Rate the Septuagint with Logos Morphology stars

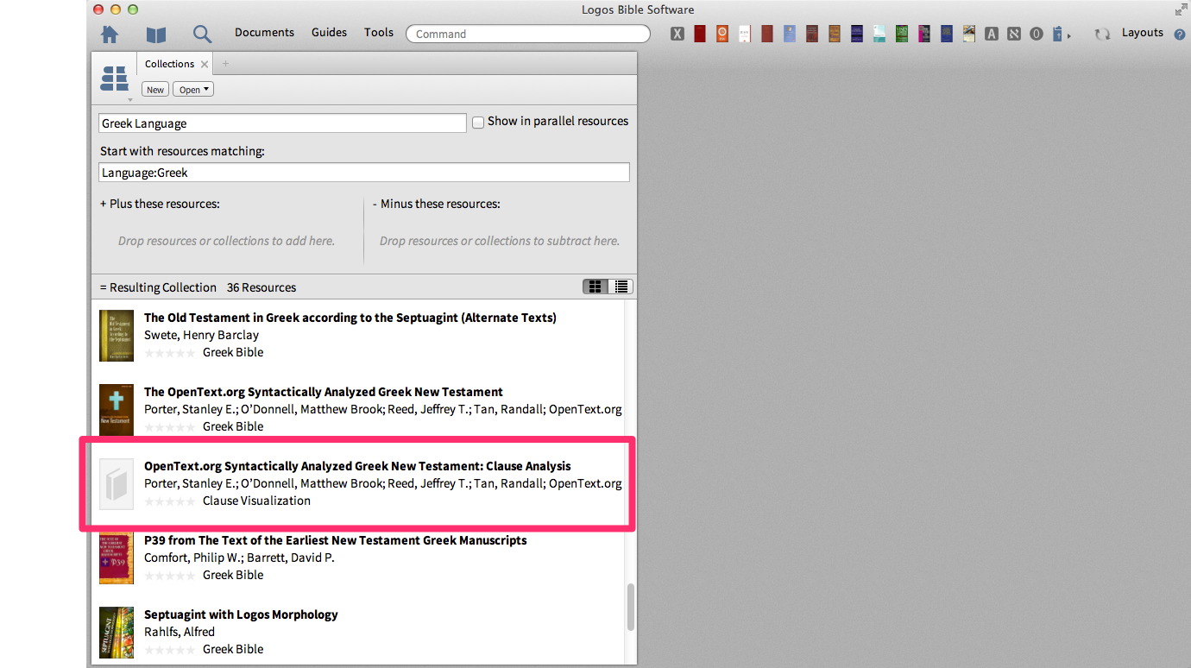pyautogui.click(x=169, y=650)
